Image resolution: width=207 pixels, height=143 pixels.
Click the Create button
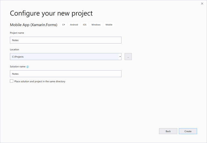pyautogui.click(x=188, y=131)
